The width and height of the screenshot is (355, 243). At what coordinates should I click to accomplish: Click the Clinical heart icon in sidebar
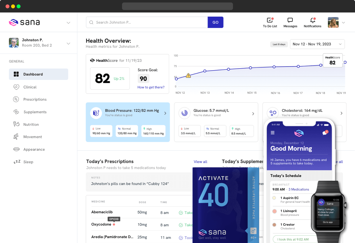pyautogui.click(x=16, y=87)
